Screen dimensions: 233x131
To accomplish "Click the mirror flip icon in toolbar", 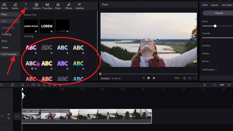I will pyautogui.click(x=55, y=85).
